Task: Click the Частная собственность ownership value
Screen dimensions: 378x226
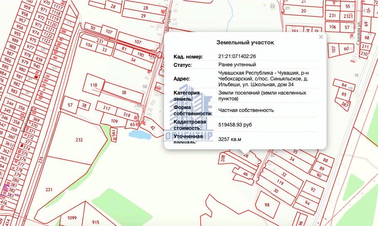Action: click(x=246, y=110)
